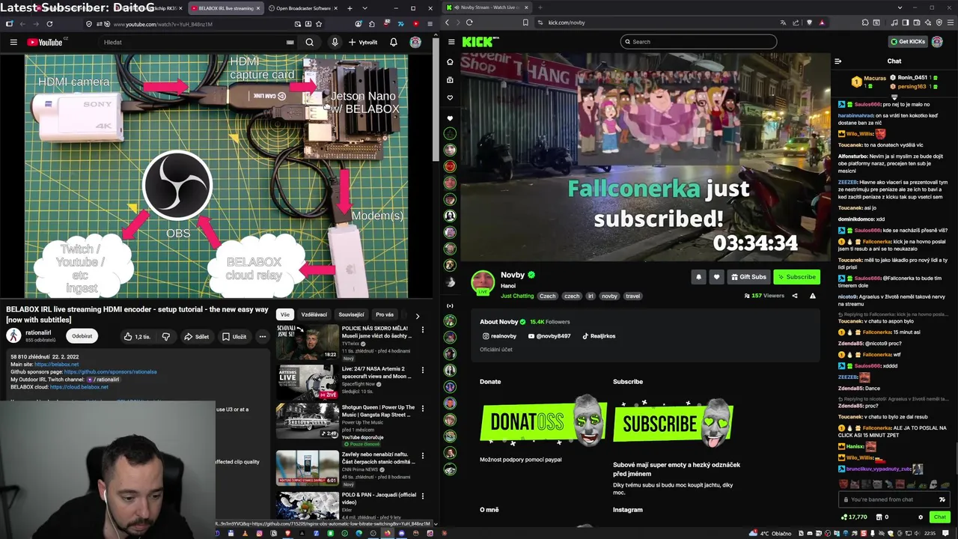
Task: Follow Novby with the heart button
Action: (716, 277)
